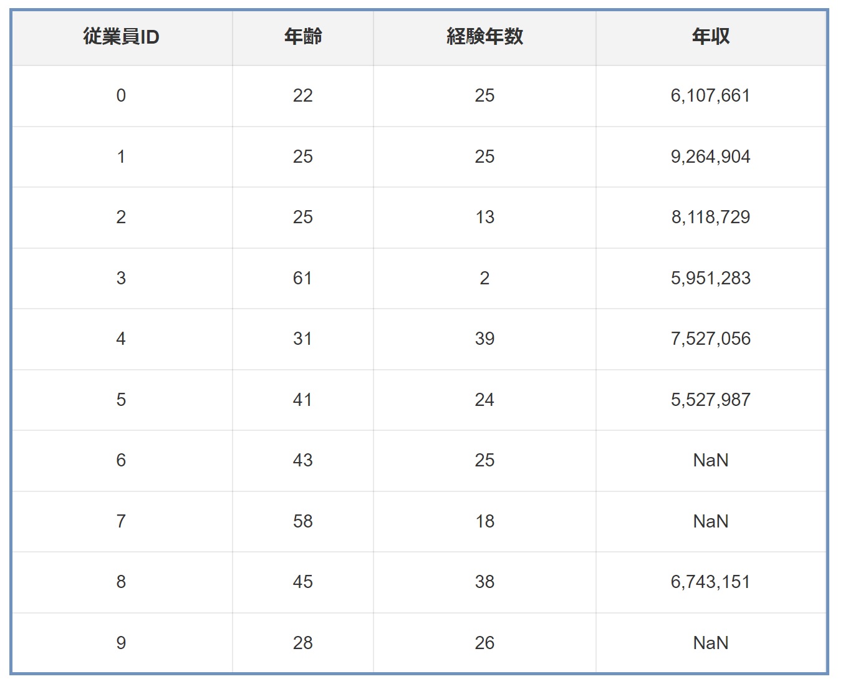Click the 年収 value 7,527,056
Image resolution: width=843 pixels, height=689 pixels.
pyautogui.click(x=711, y=339)
